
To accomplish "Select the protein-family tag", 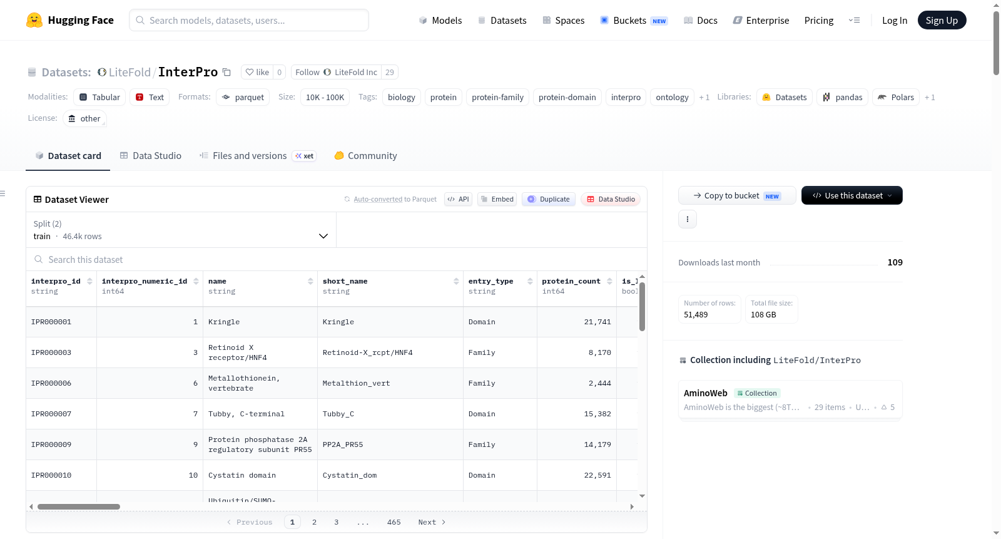I will tap(498, 98).
